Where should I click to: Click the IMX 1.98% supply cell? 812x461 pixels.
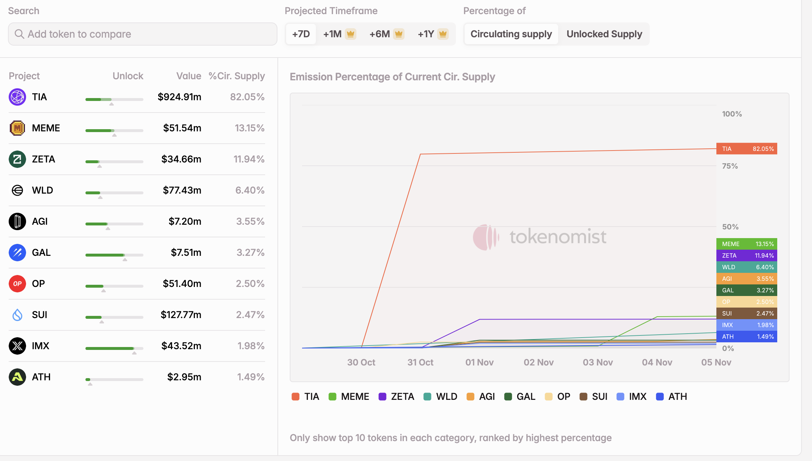point(251,346)
